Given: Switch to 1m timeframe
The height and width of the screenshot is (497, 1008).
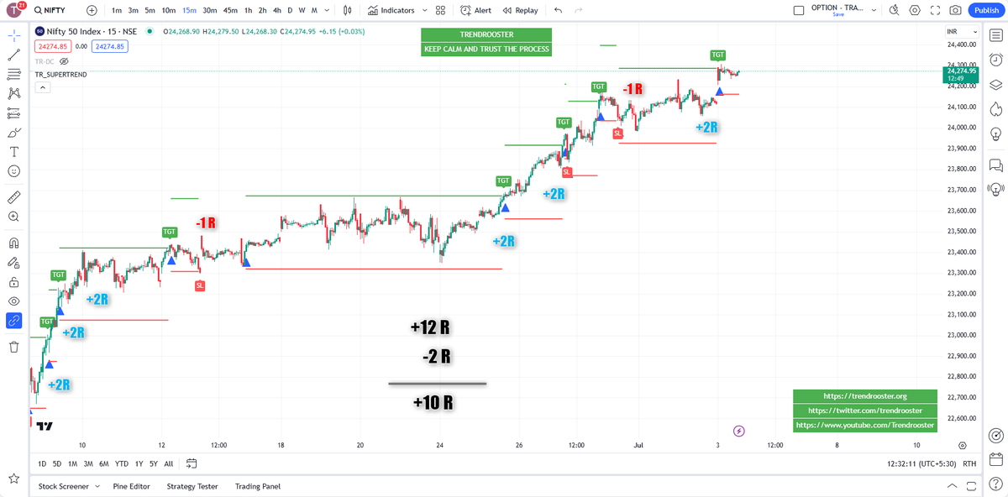Looking at the screenshot, I should (x=116, y=10).
